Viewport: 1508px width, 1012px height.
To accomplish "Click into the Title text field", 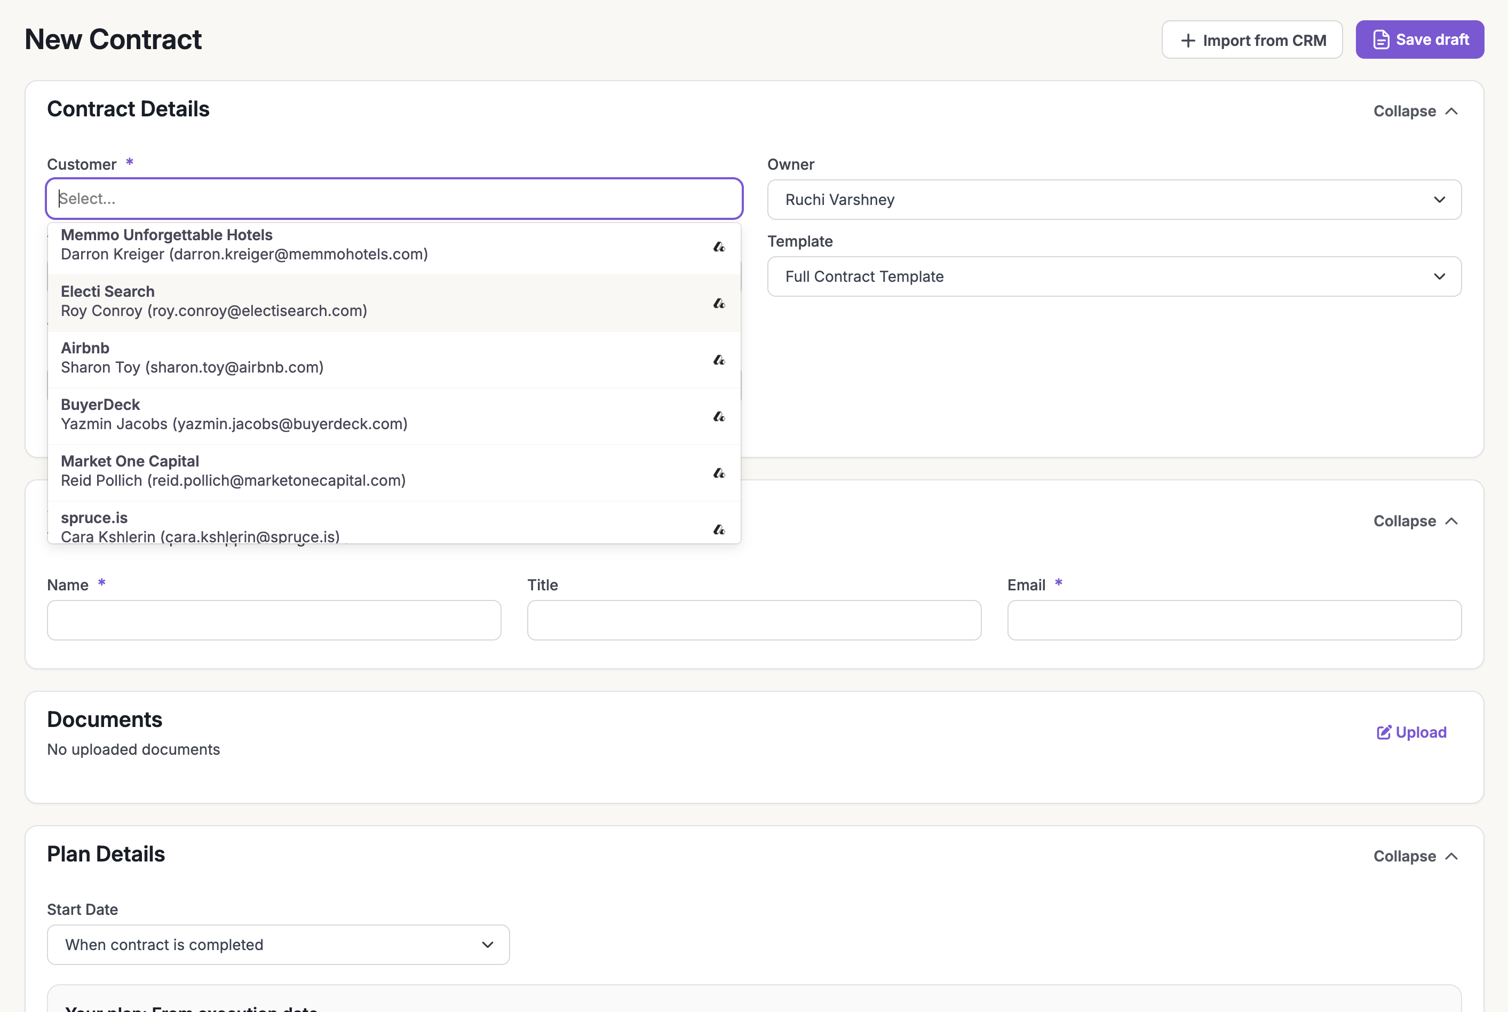I will (753, 620).
